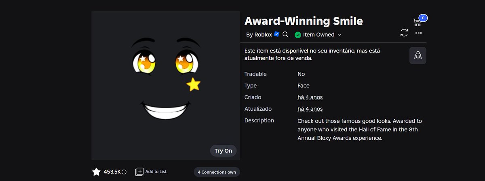The height and width of the screenshot is (181, 485).
Task: Click the green Item Owned checkmark
Action: (298, 35)
